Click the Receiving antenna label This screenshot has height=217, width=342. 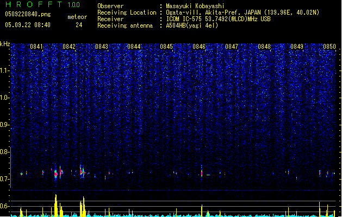(x=125, y=25)
